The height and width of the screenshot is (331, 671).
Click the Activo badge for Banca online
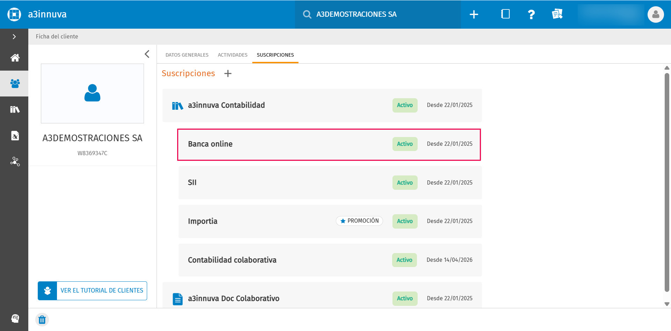[405, 144]
